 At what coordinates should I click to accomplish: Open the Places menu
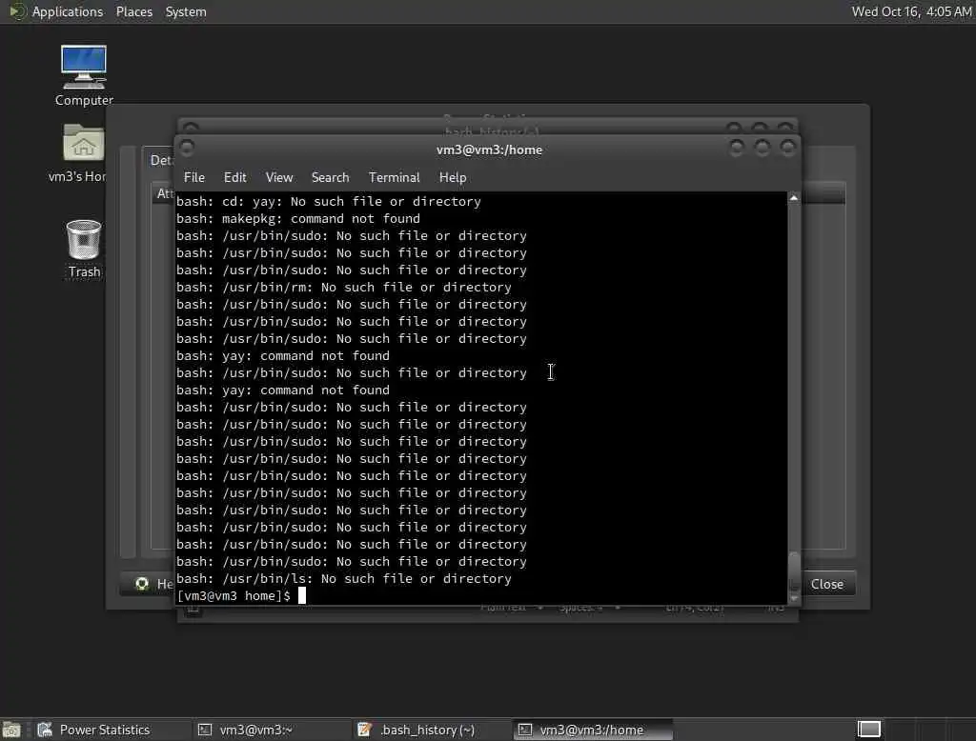[133, 11]
